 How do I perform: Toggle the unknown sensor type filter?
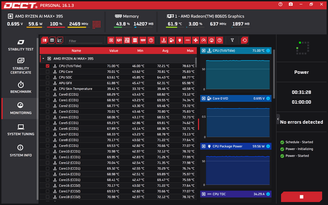coord(219,40)
